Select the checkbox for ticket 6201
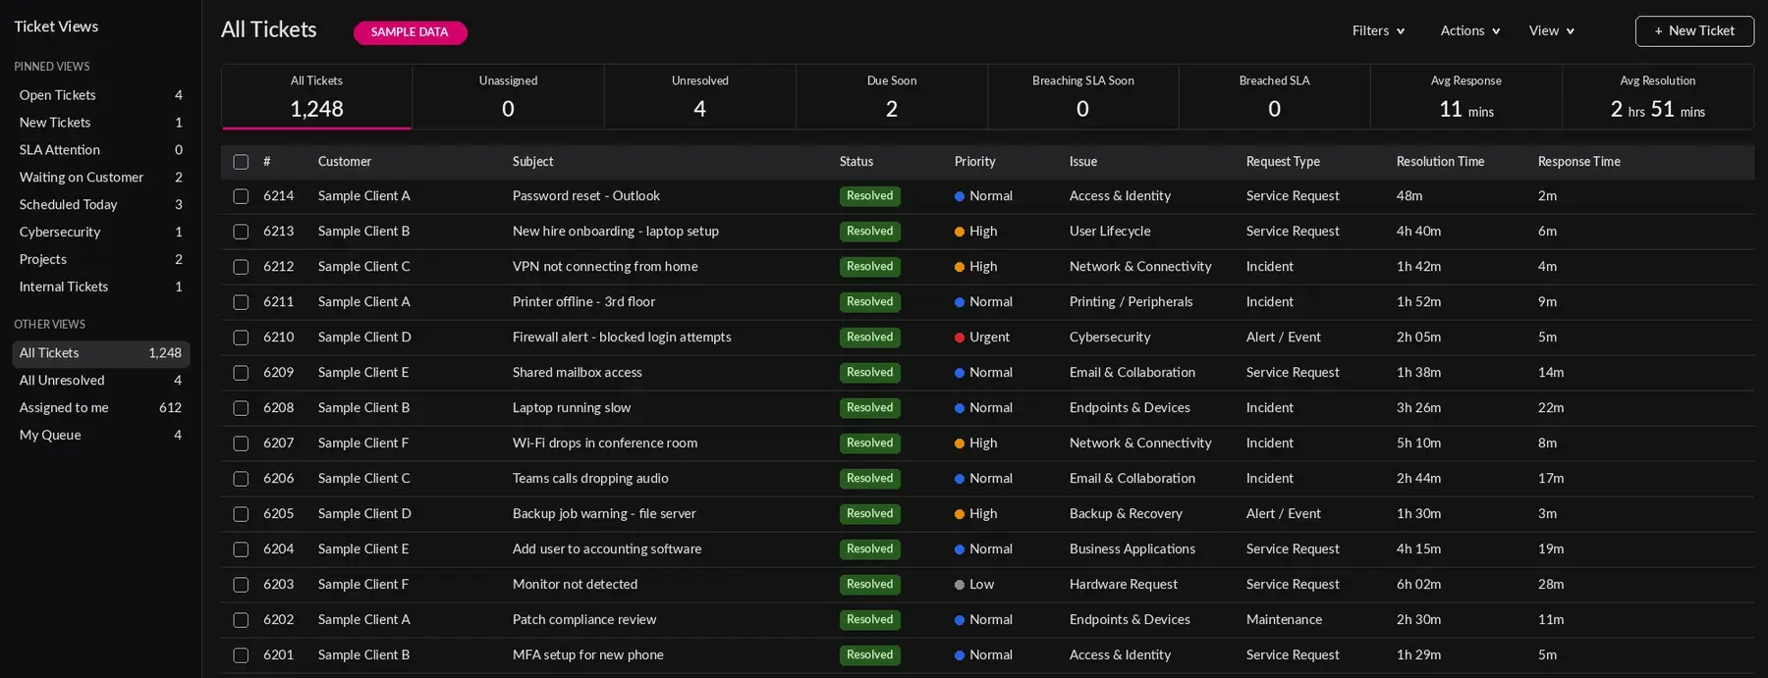The height and width of the screenshot is (678, 1768). [241, 655]
